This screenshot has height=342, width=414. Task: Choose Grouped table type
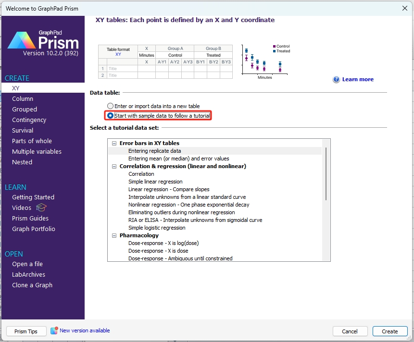pyautogui.click(x=25, y=109)
